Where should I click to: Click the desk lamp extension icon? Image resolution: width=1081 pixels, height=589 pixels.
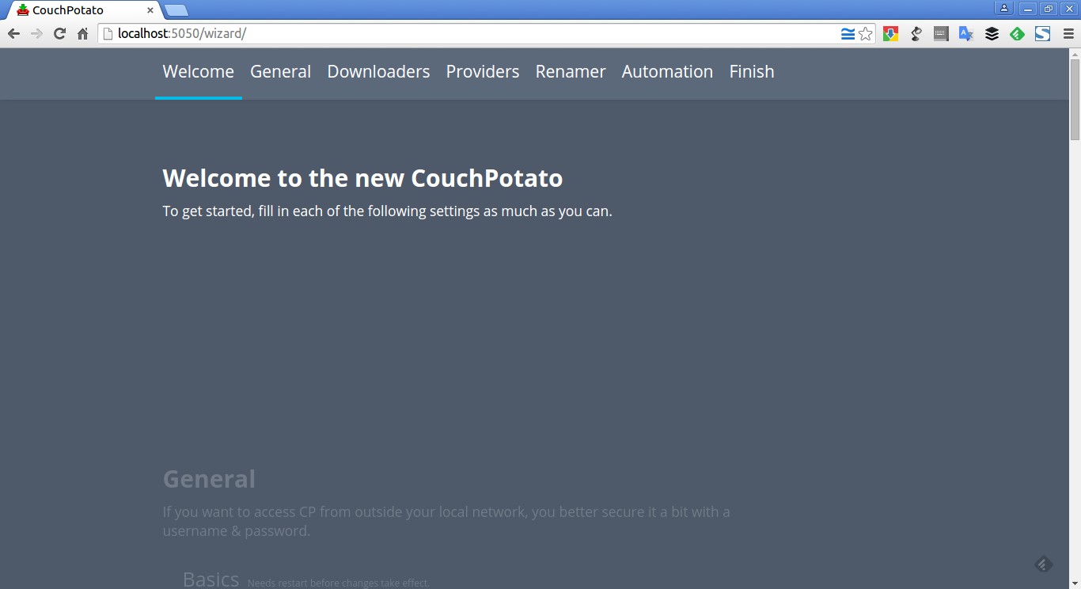[916, 33]
